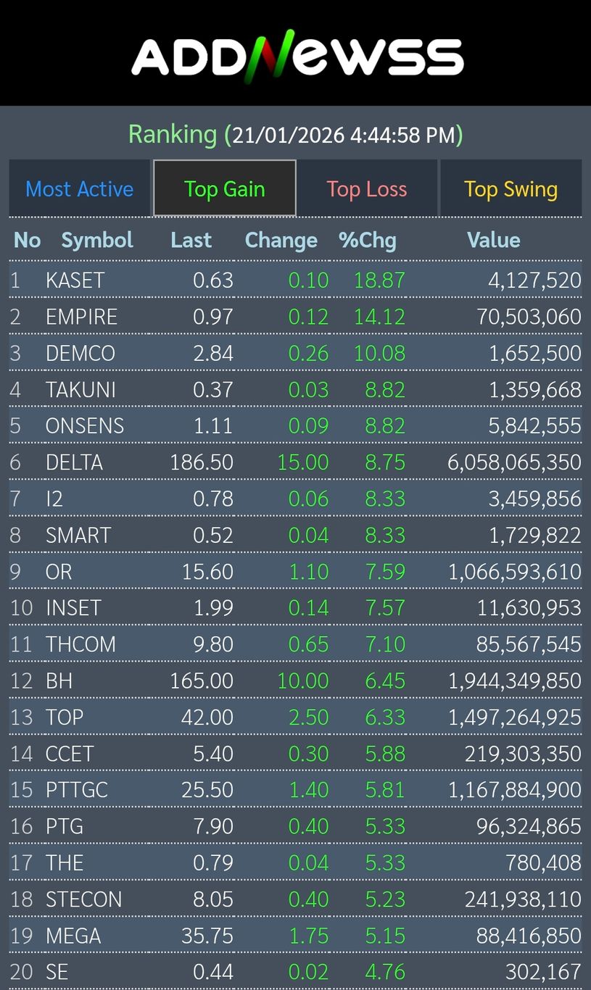Viewport: 591px width, 990px height.
Task: Open the DELTA symbol details
Action: (74, 462)
